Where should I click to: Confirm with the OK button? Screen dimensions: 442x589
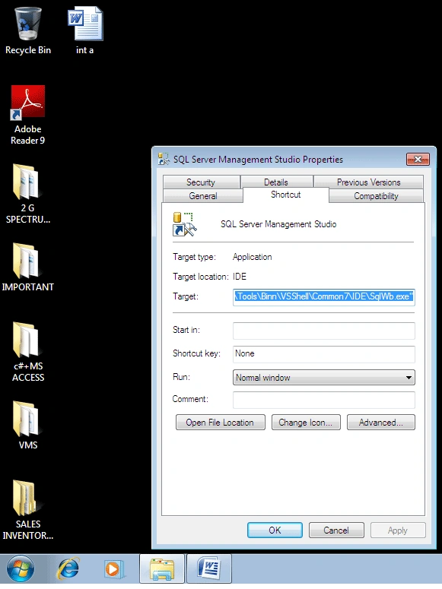point(275,530)
